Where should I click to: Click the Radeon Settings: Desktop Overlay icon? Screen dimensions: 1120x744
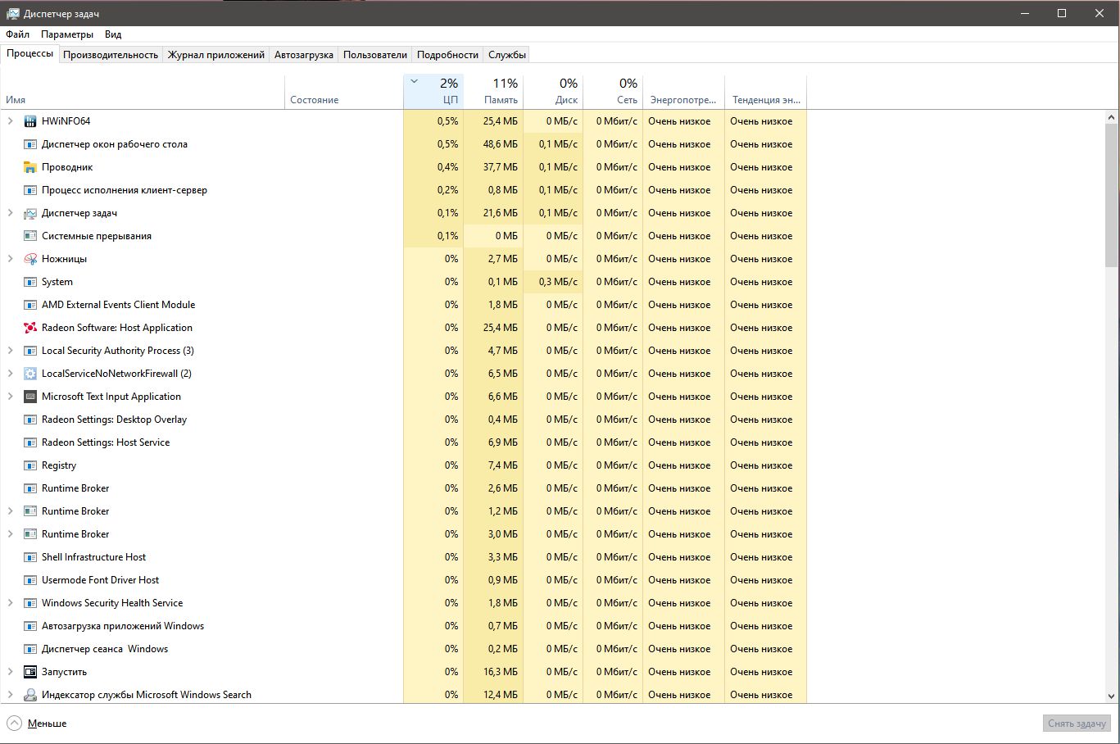coord(30,420)
